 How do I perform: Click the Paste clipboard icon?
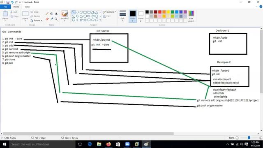click(5, 14)
